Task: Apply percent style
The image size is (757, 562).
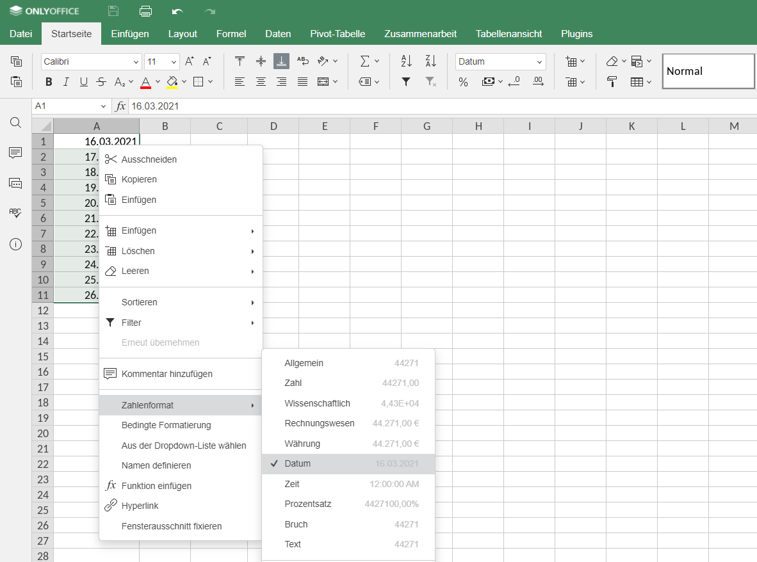Action: pos(464,82)
